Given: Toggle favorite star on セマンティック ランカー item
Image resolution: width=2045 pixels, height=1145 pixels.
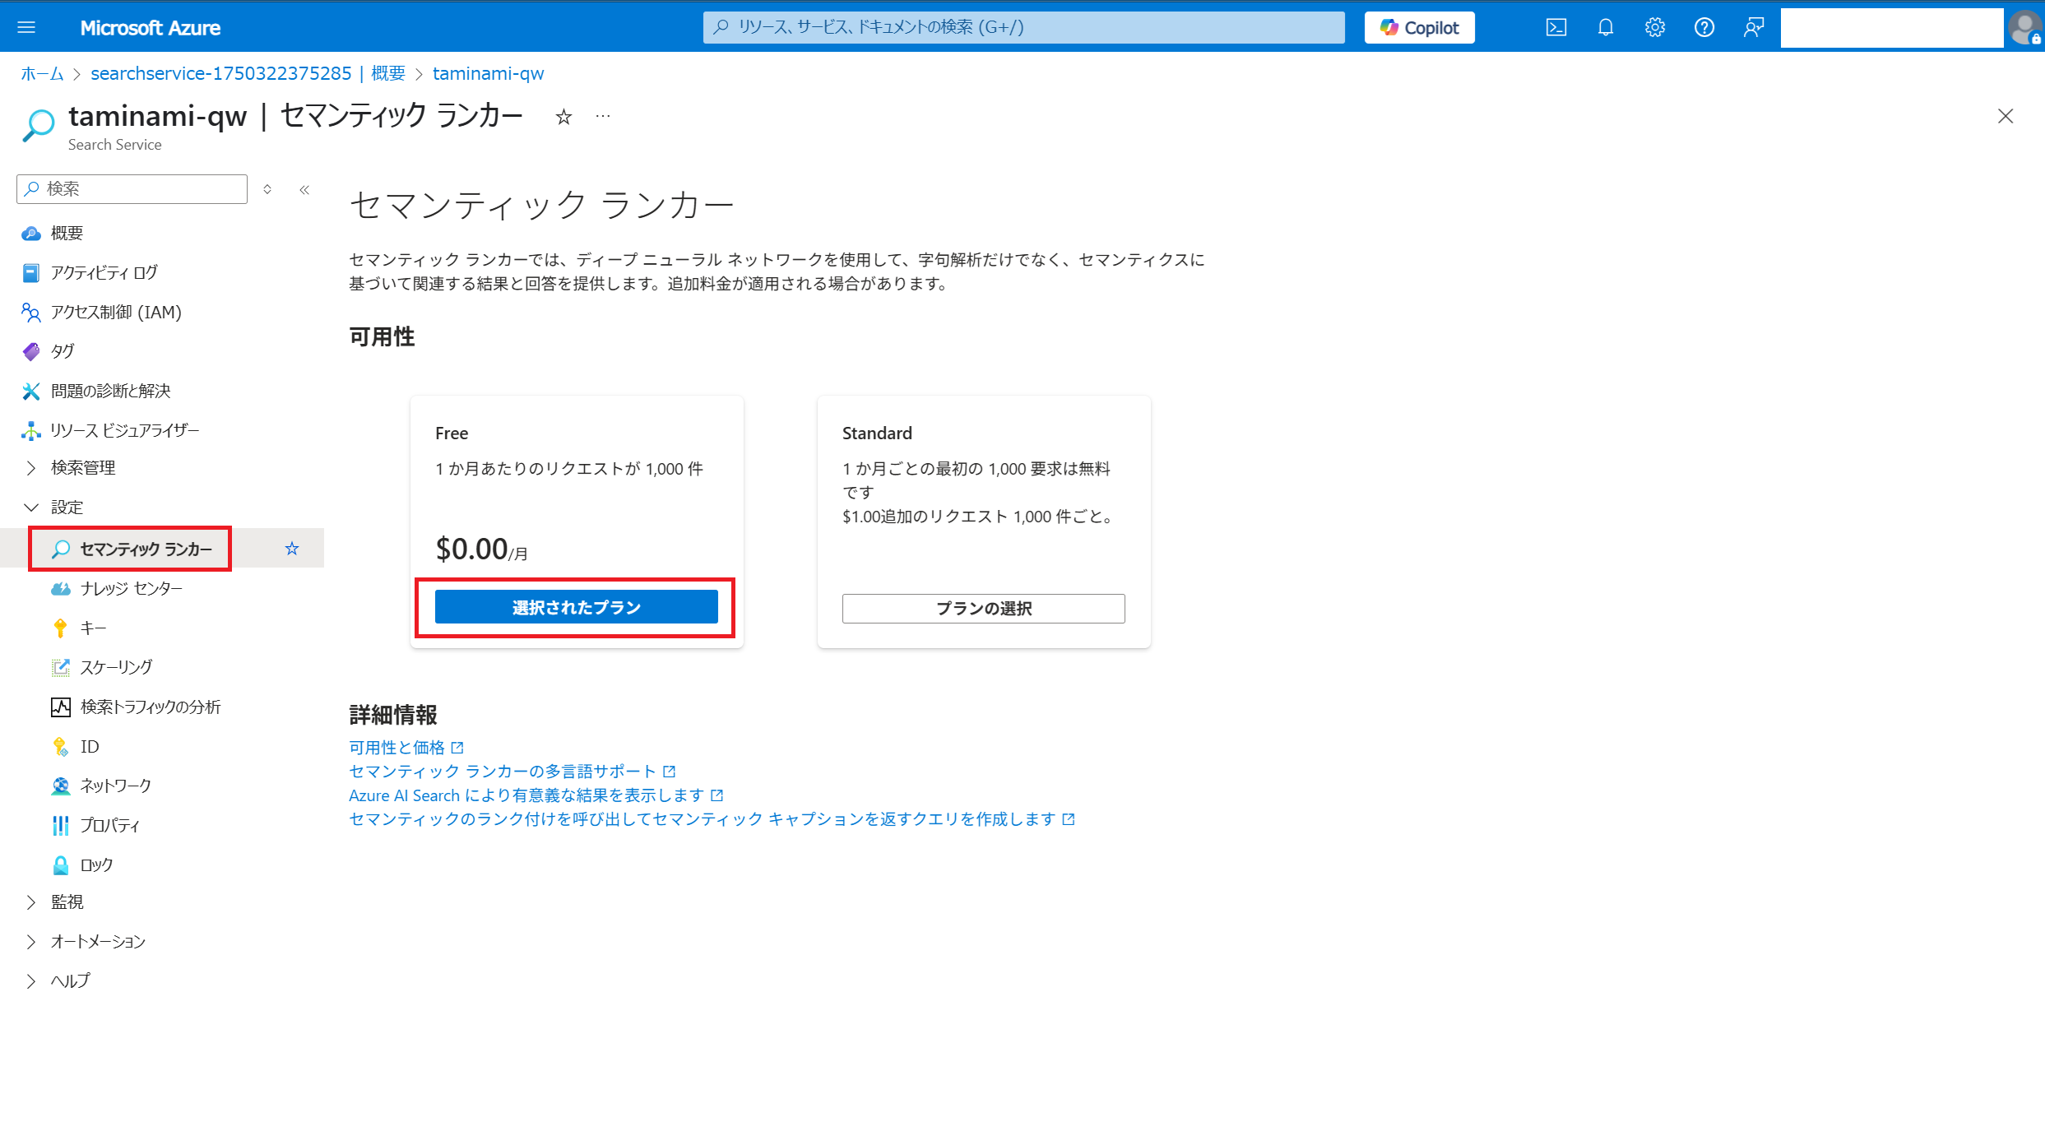Looking at the screenshot, I should [x=292, y=549].
